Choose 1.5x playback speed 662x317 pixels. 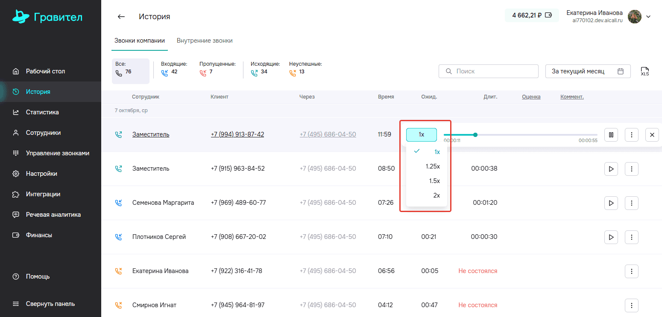click(x=426, y=181)
